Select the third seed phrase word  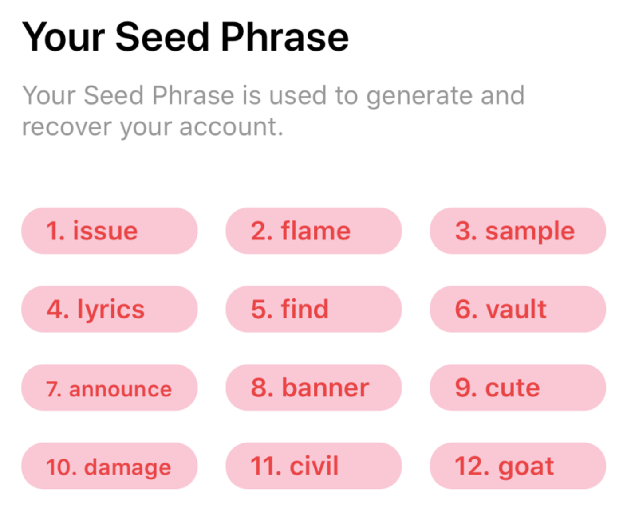(x=517, y=231)
